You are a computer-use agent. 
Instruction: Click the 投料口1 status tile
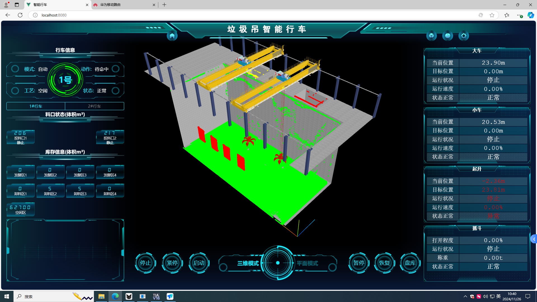click(x=20, y=137)
